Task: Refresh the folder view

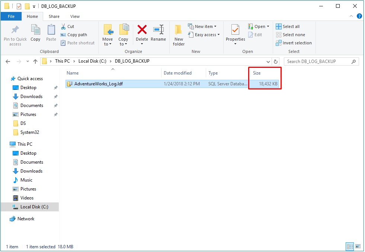Action: (x=275, y=61)
